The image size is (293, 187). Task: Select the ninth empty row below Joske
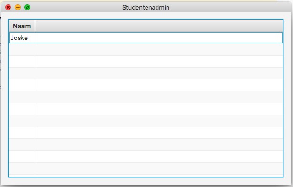pos(146,145)
